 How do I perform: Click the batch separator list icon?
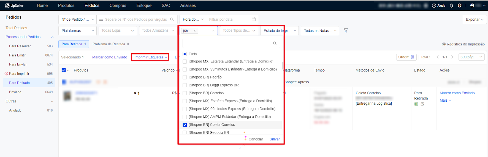coord(101,19)
